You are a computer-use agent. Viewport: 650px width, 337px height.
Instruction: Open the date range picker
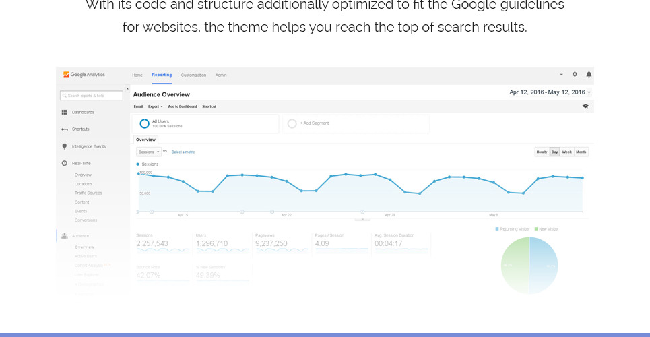point(550,92)
